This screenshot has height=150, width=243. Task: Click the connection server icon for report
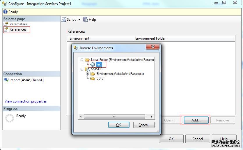click(6, 80)
